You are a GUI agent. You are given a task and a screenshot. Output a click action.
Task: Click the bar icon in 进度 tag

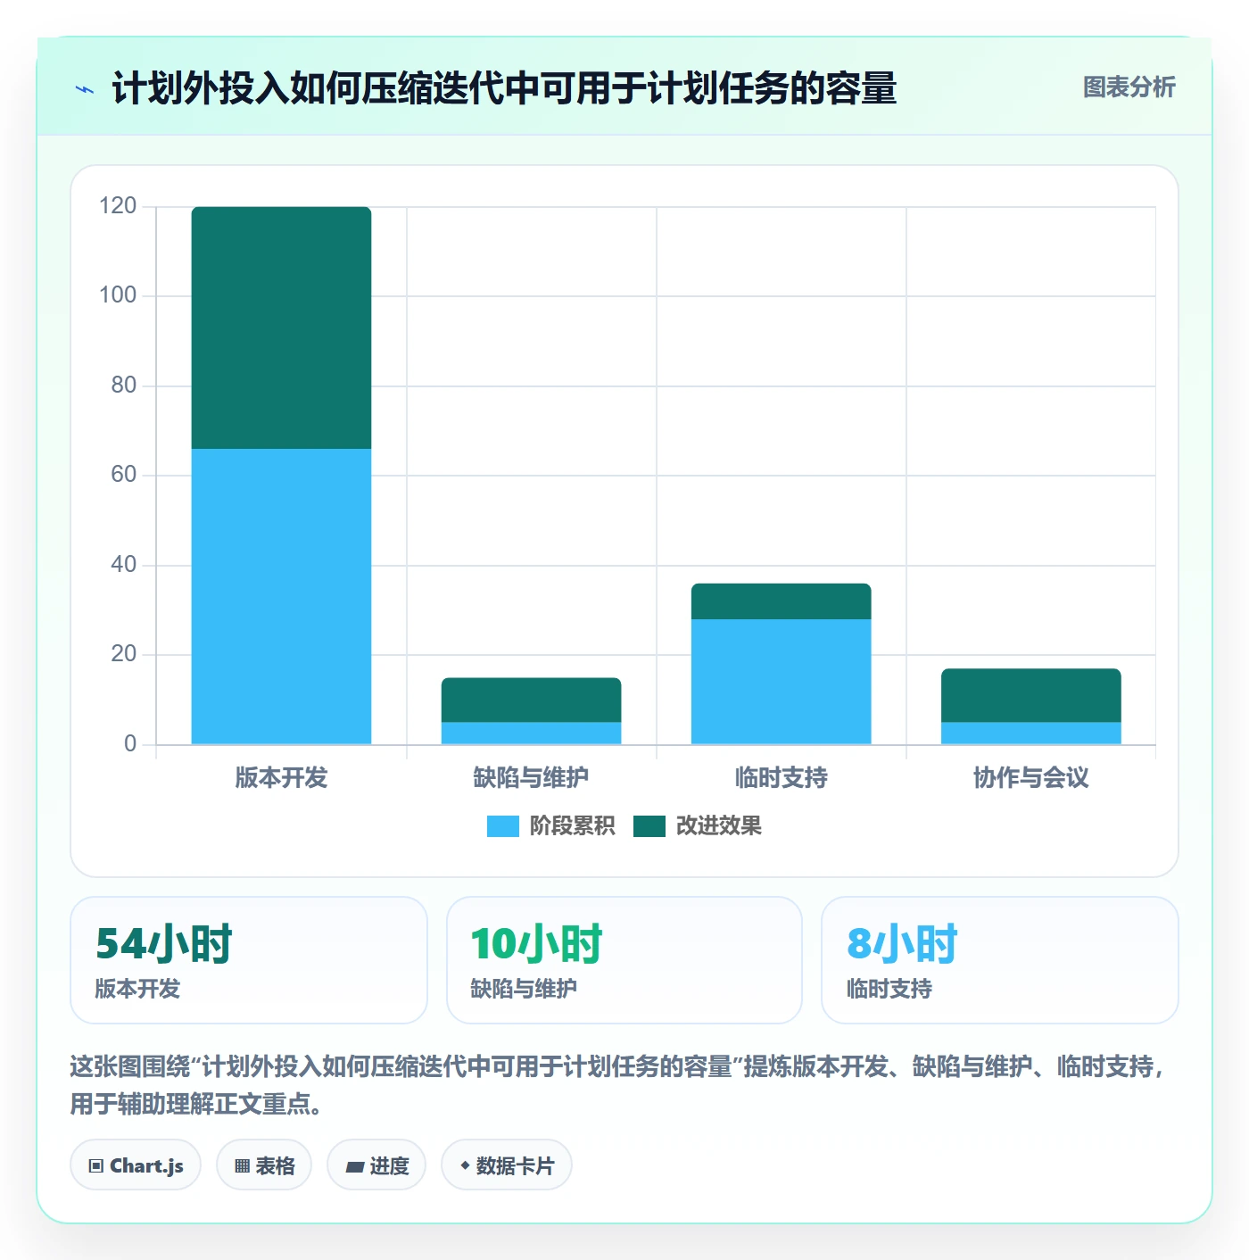pos(355,1166)
